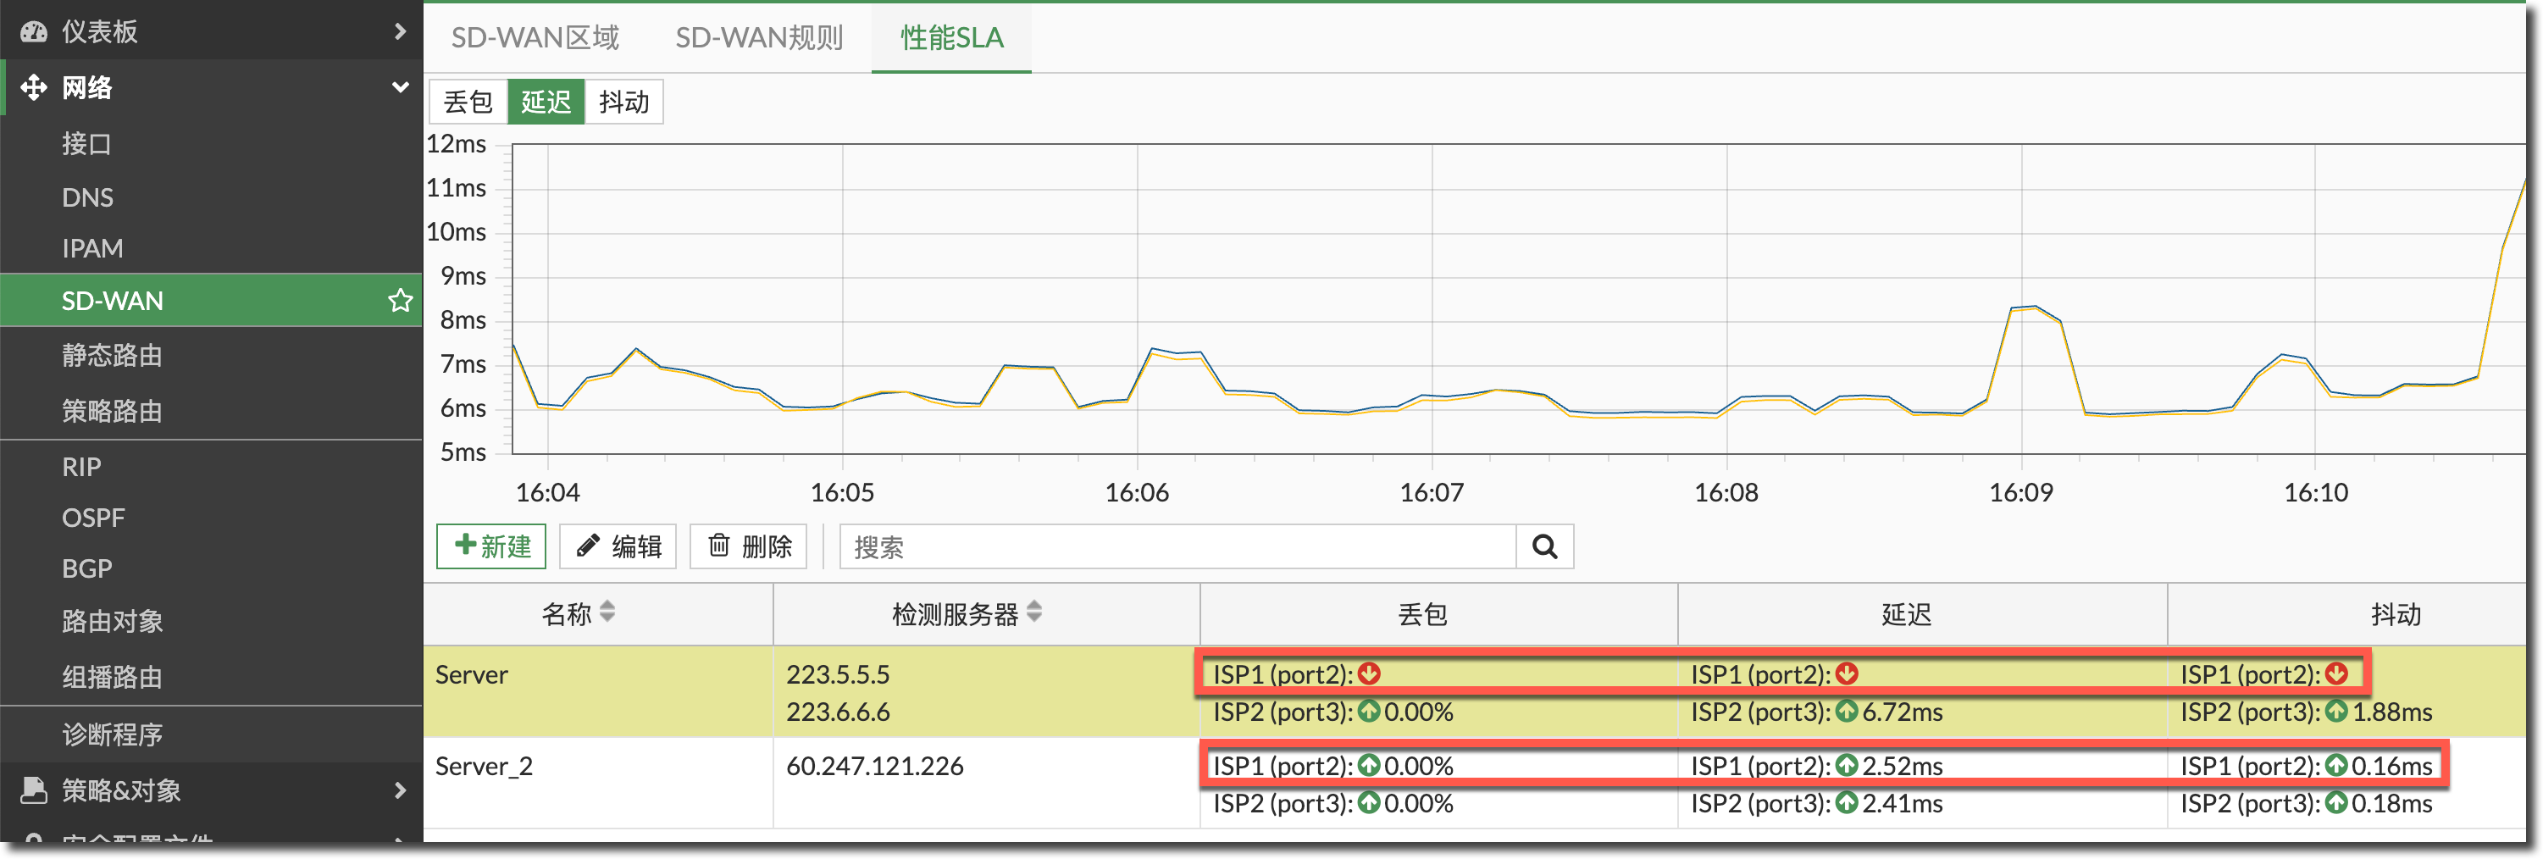
Task: Switch chart to 丢包 view
Action: coord(468,102)
